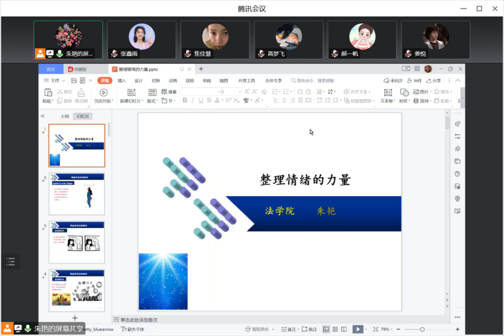Open the 文件 menu dropdown arrow
Viewport: 504px width, 336px height.
(x=63, y=81)
